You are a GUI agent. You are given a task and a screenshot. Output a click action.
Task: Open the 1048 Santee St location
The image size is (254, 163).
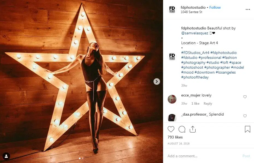pos(191,12)
